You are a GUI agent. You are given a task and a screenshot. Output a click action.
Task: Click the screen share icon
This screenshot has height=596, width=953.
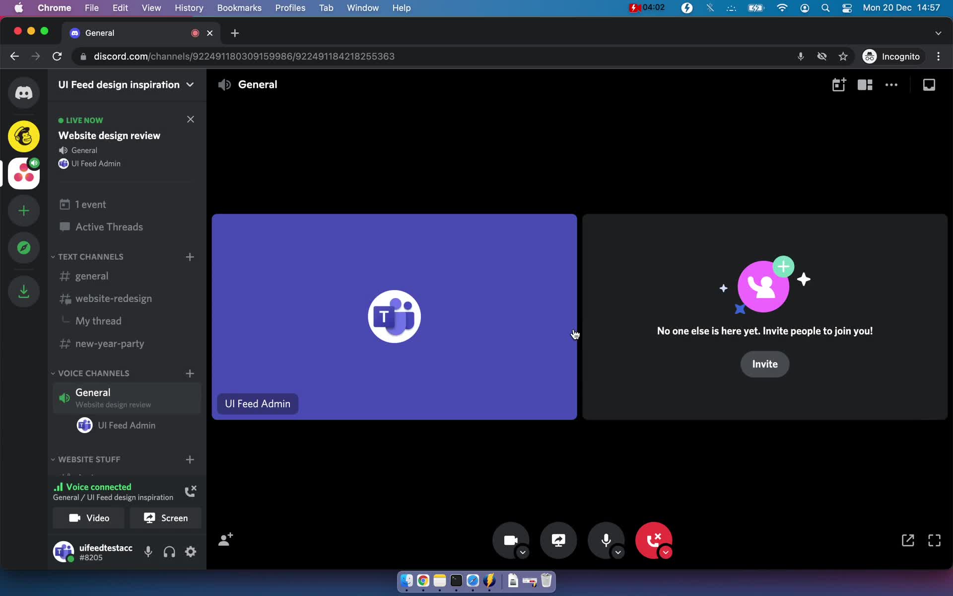click(x=558, y=540)
